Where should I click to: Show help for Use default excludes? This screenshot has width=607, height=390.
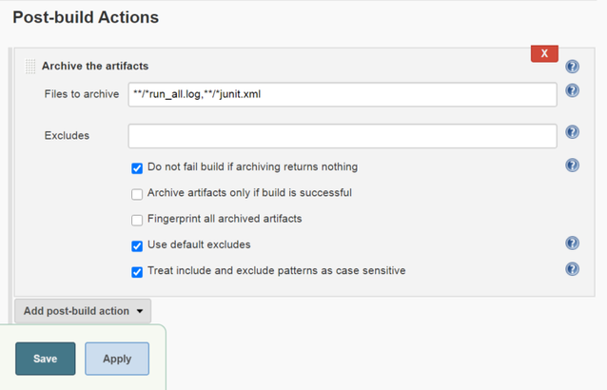(573, 244)
